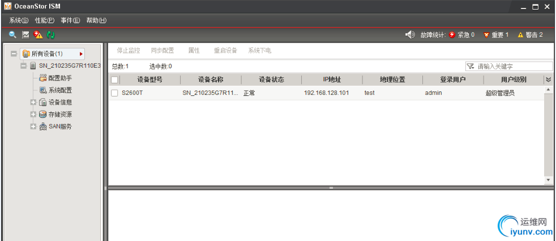Viewport: 556px width, 241px height.
Task: Click the admin login user cell
Action: 433,93
